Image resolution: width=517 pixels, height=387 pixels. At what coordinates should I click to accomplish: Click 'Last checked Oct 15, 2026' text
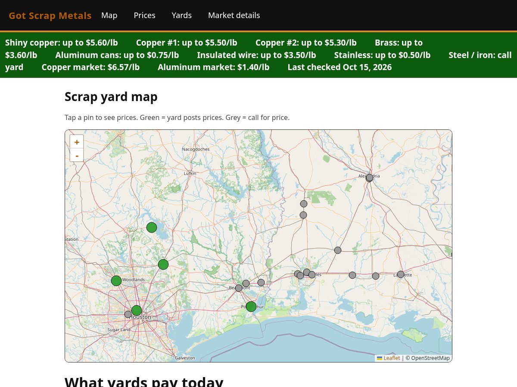[340, 67]
